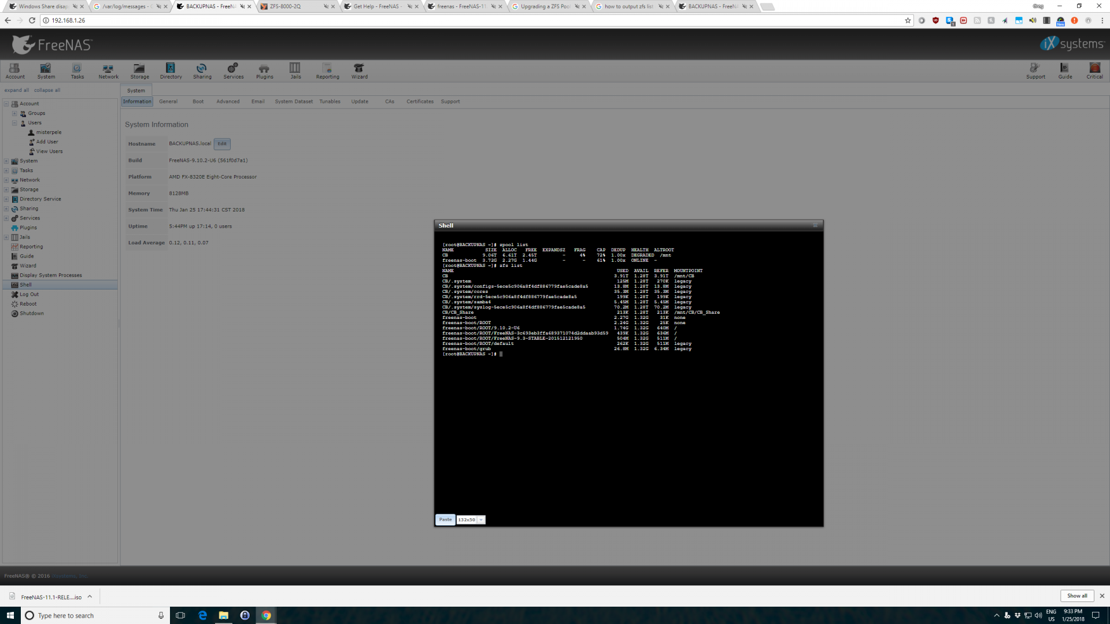Open the Tasks toolbar icon
Screen dimensions: 1110x624
(77, 71)
